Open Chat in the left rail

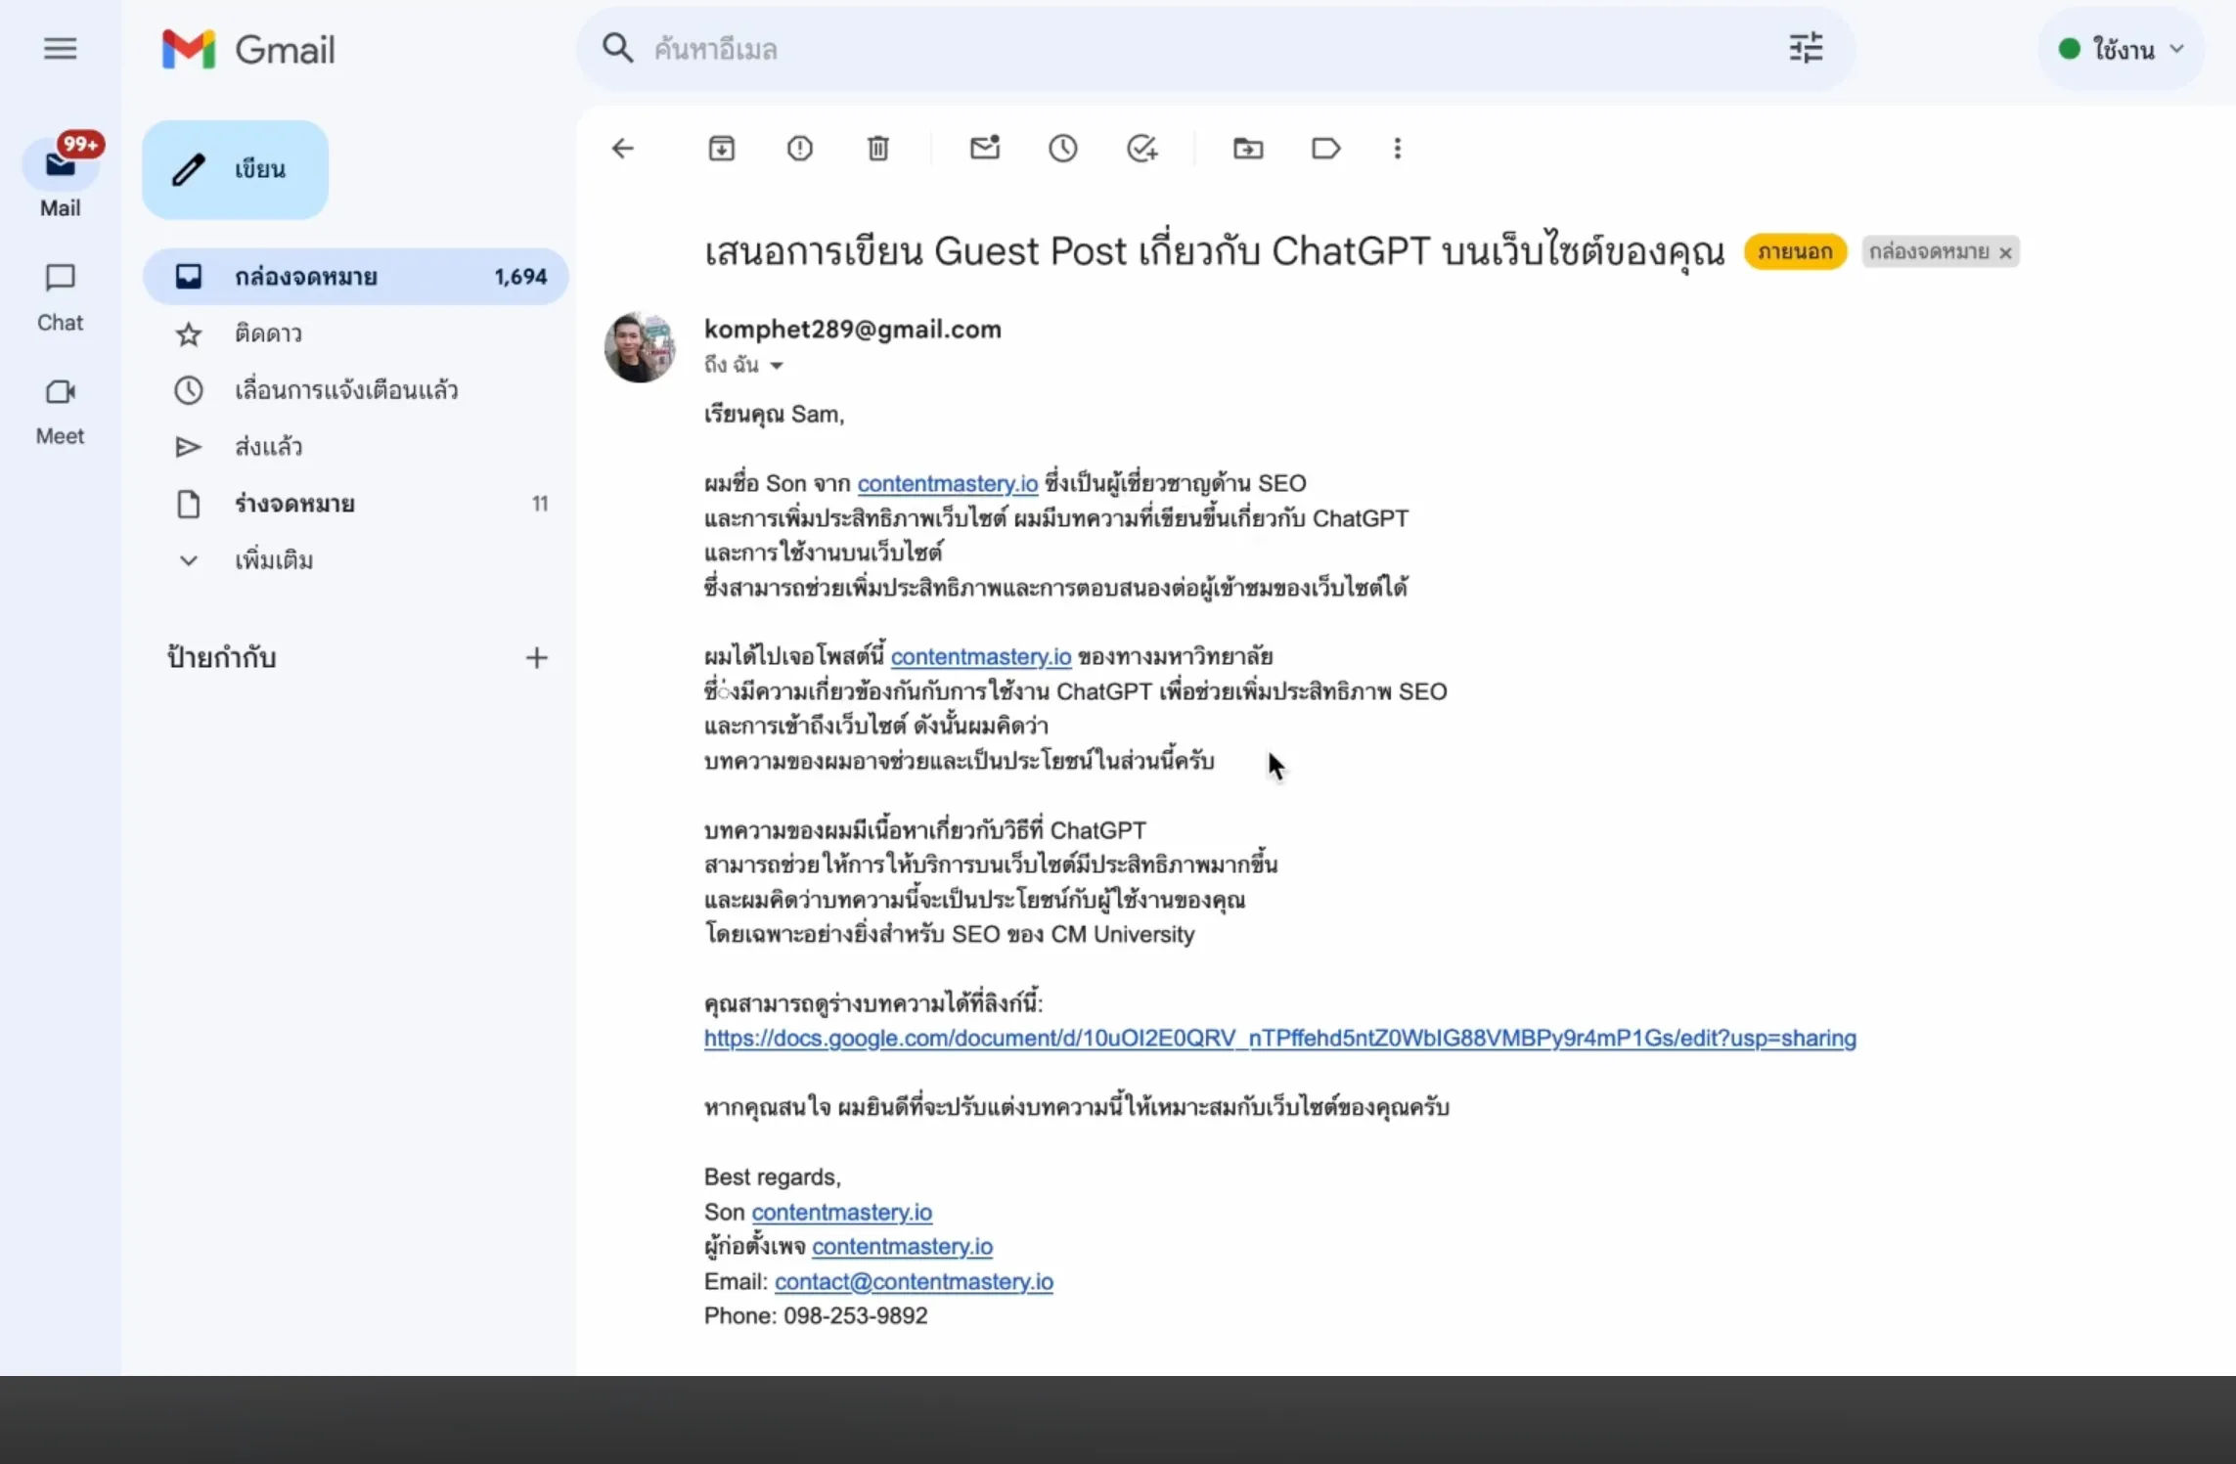[x=60, y=298]
